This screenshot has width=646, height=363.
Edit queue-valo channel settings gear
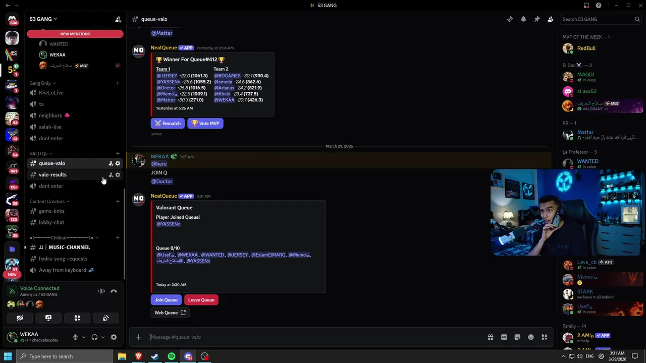pos(118,163)
